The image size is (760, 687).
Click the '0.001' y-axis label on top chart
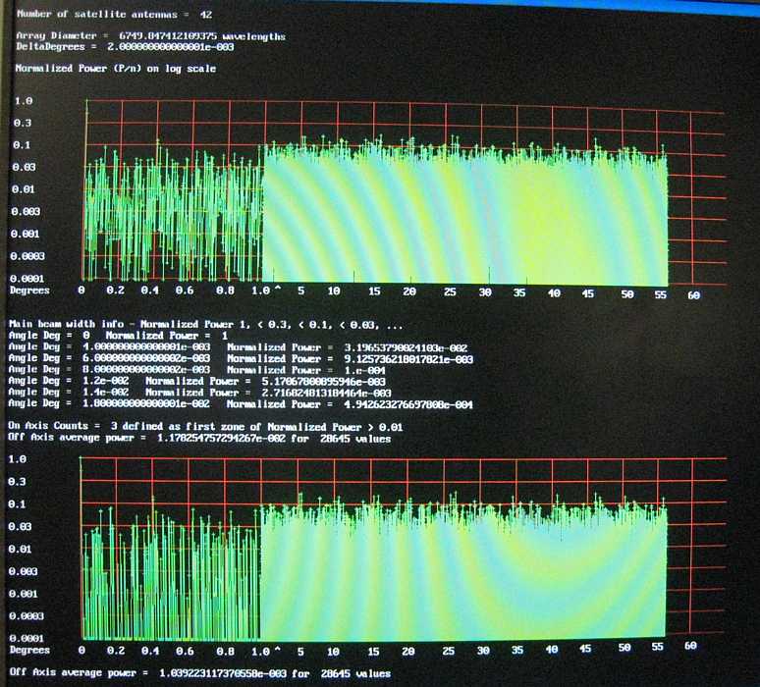click(26, 234)
